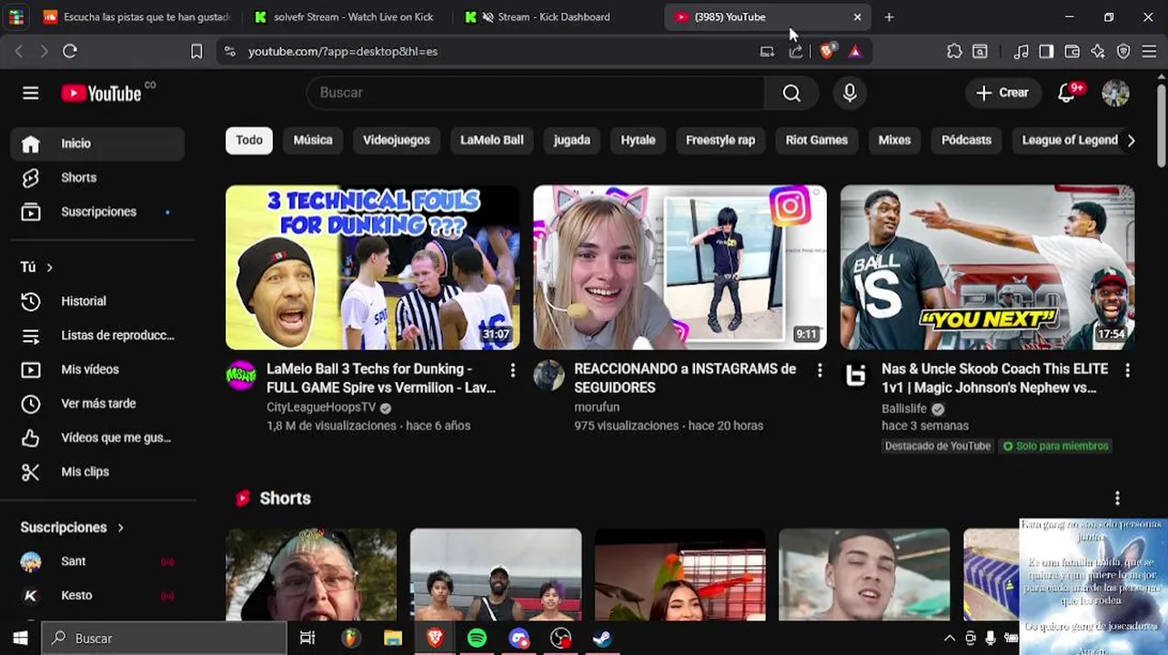This screenshot has height=655, width=1168.
Task: Open Shorts in the sidebar
Action: coord(98,177)
